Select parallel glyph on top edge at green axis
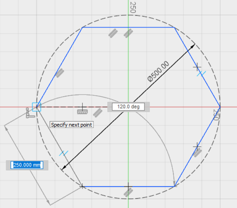Screen dimensions: 237x208 [x=128, y=33]
